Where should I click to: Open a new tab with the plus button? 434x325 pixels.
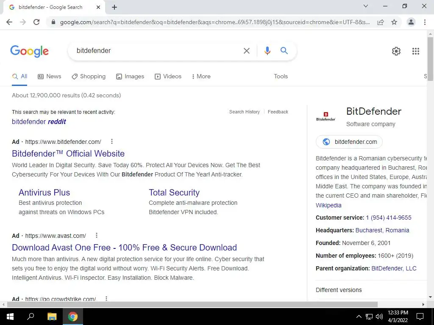click(x=114, y=7)
